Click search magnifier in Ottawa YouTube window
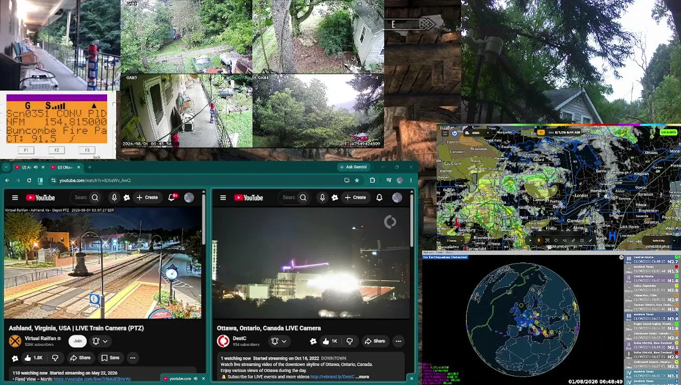 303,198
